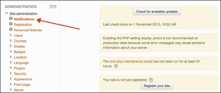This screenshot has width=221, height=93.
Task: Open the Appearance admin menu item
Action: tap(23, 79)
